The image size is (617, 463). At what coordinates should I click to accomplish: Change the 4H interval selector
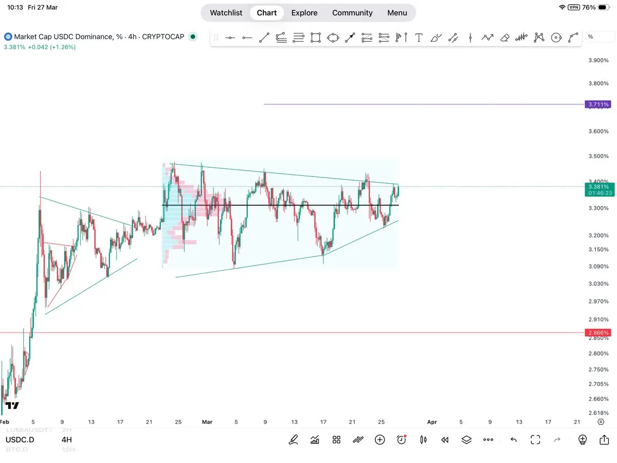(x=67, y=440)
